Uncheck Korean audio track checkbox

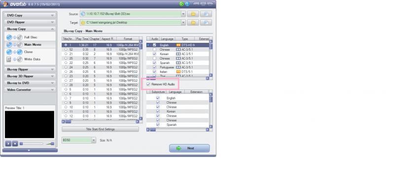tap(154, 54)
